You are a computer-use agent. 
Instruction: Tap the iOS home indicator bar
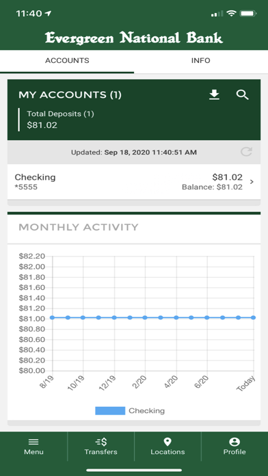pos(134,471)
